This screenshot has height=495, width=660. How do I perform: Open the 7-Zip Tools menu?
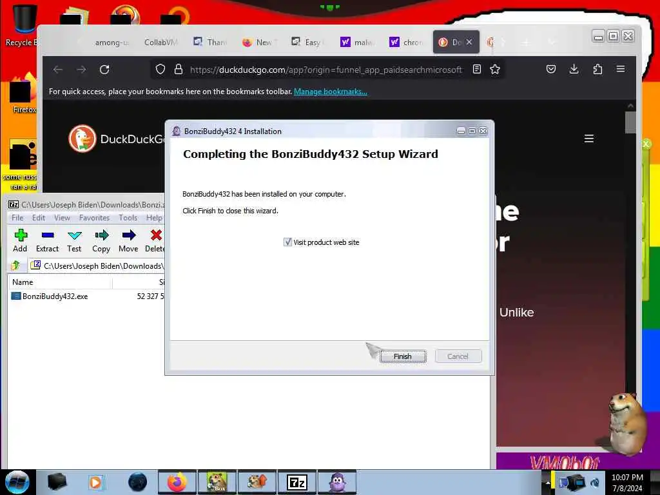tap(128, 218)
